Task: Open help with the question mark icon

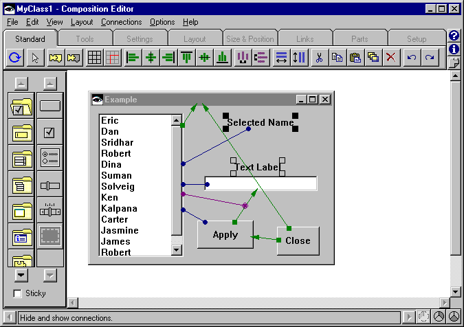Action: point(454,36)
